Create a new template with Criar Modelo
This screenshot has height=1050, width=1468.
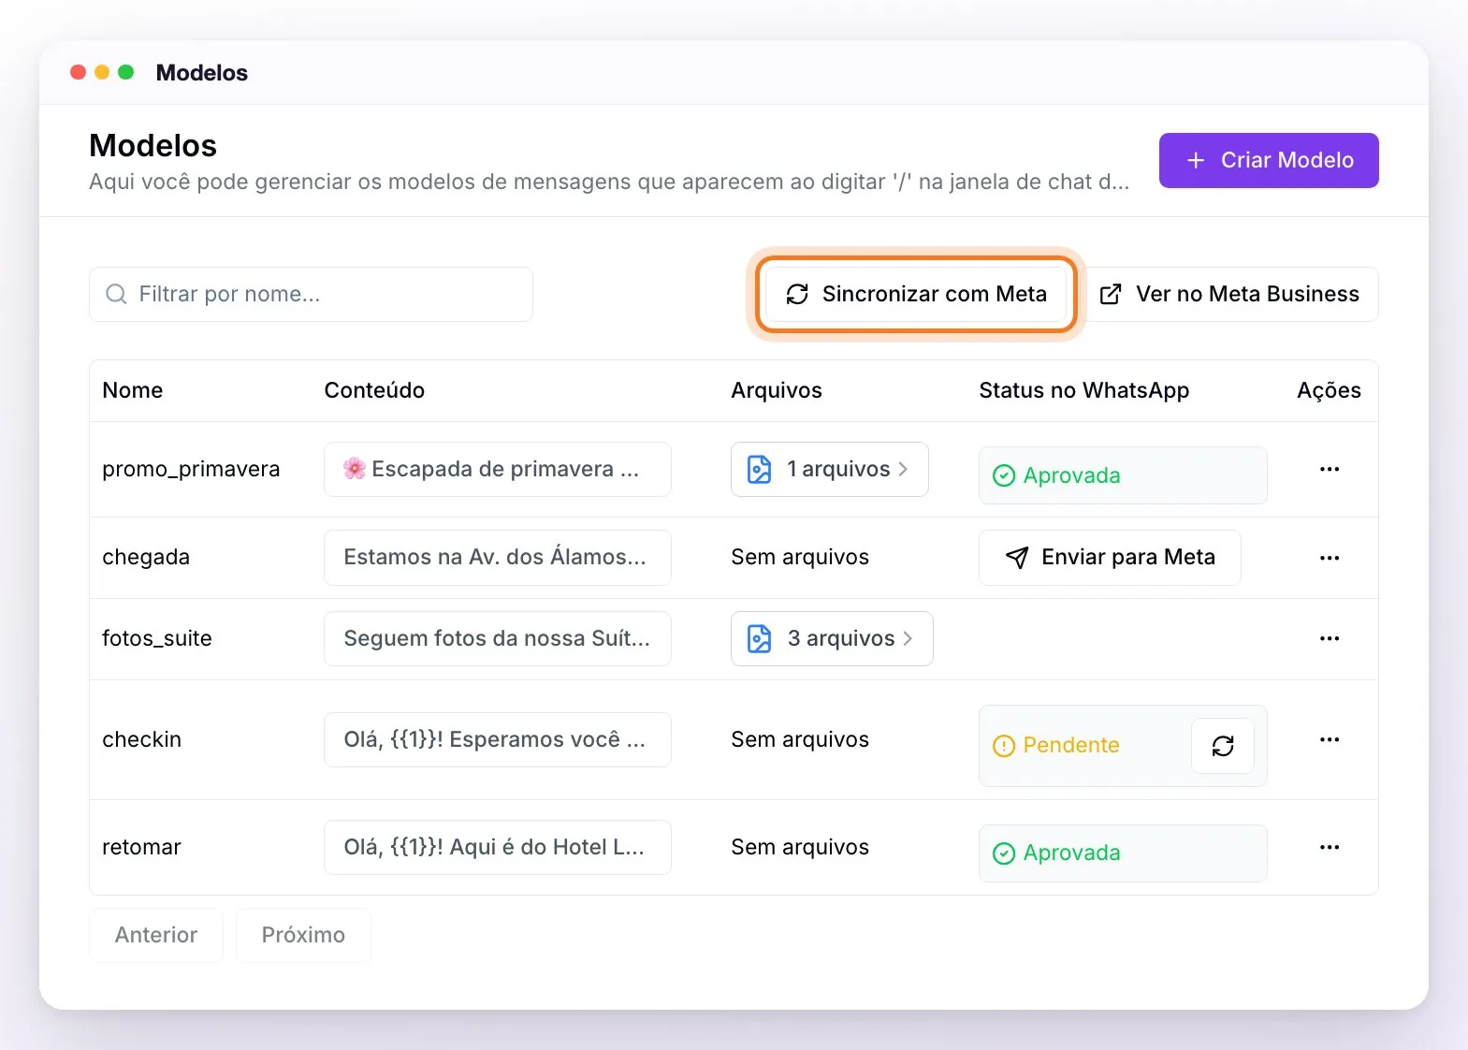coord(1269,160)
